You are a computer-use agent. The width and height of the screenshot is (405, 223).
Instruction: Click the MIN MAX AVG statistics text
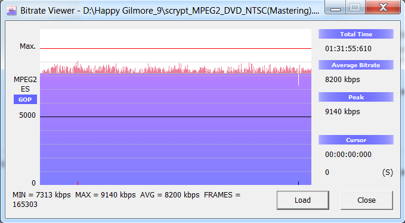click(126, 200)
